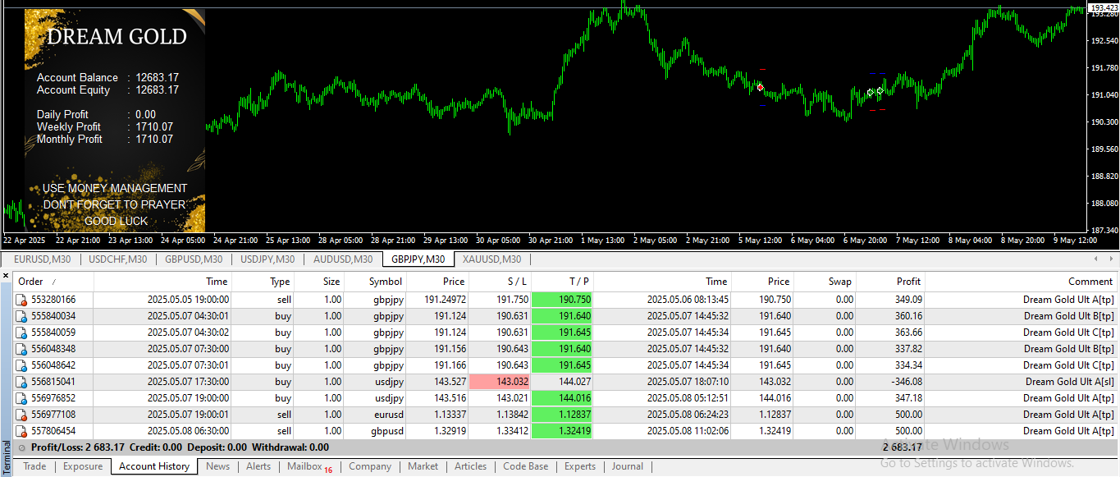Sort by the Swap column header

click(x=825, y=282)
